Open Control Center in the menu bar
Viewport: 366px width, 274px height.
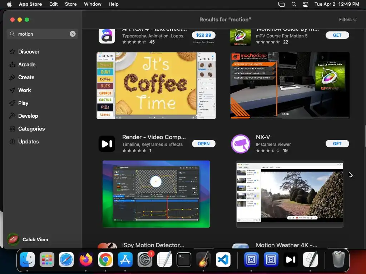click(x=306, y=4)
